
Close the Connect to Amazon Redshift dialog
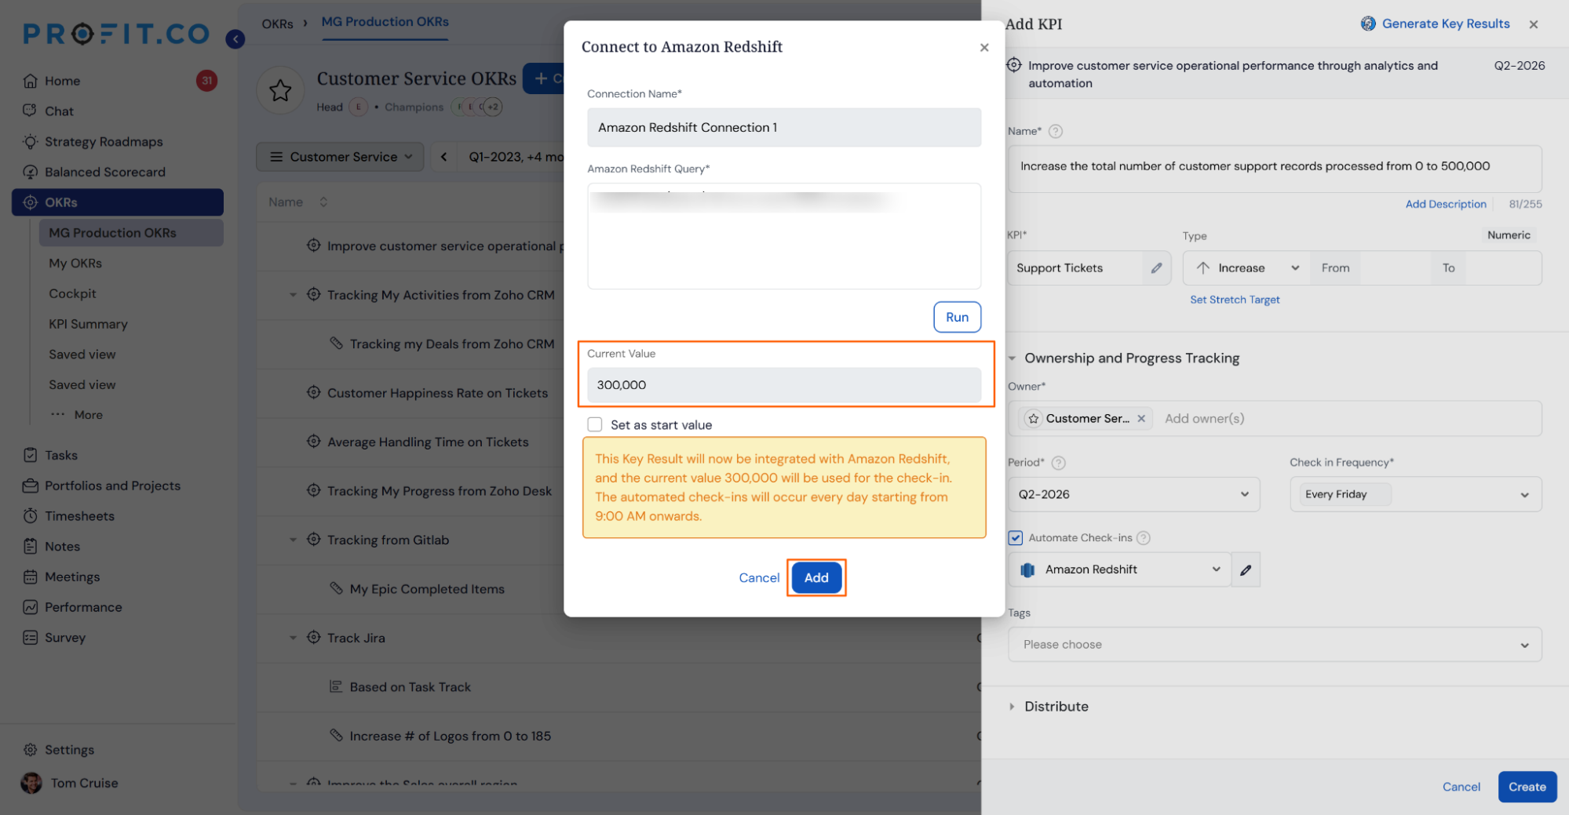point(984,48)
